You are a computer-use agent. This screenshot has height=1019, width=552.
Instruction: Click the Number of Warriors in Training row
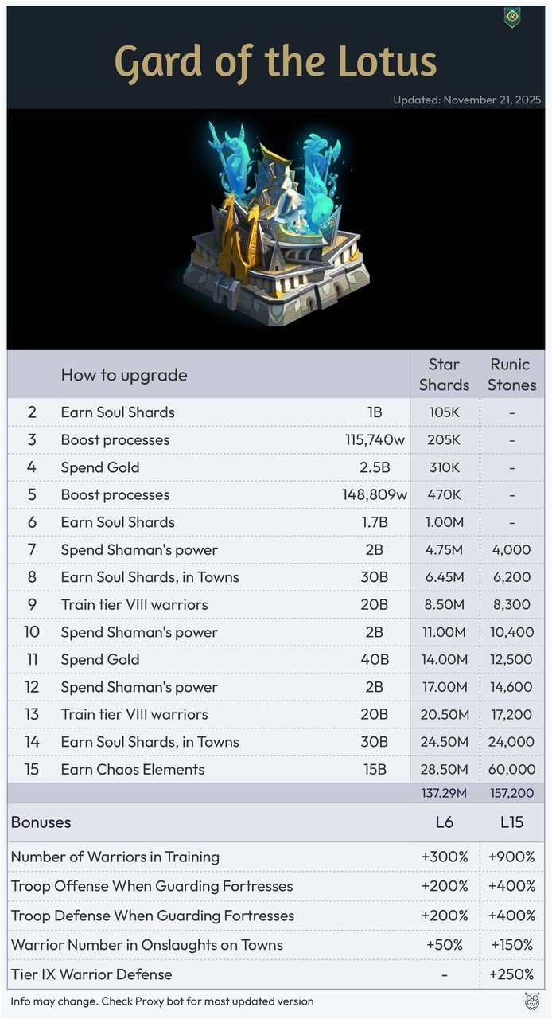(115, 857)
